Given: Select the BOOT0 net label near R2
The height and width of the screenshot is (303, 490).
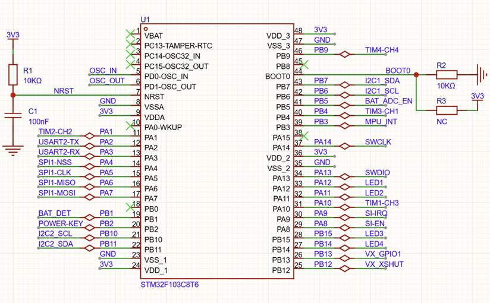Looking at the screenshot, I should coord(398,71).
